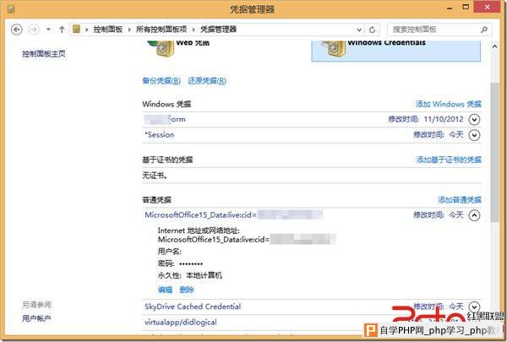Collapse the MicrosoftOffice15_Data credential entry
507x342 pixels.
click(474, 215)
